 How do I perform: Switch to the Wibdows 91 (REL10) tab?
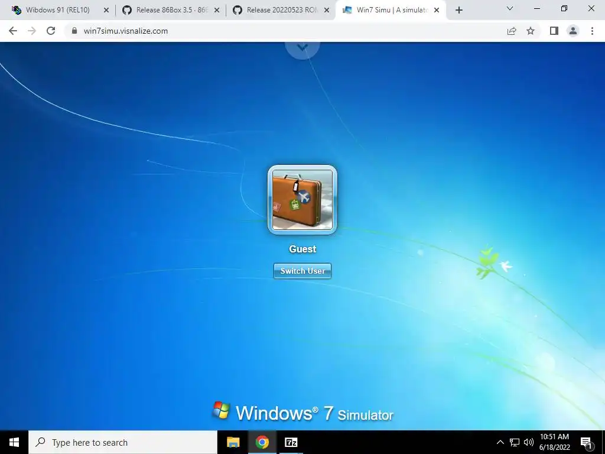pyautogui.click(x=58, y=10)
